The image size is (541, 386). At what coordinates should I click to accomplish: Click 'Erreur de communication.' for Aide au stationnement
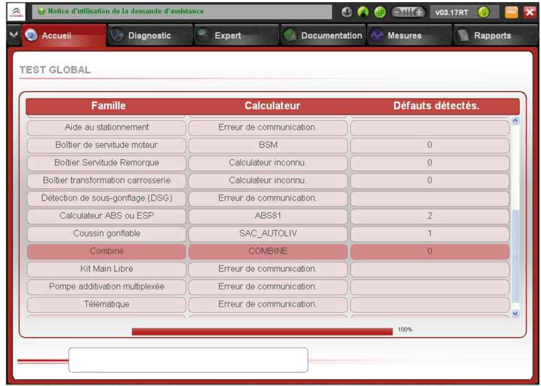coord(268,127)
